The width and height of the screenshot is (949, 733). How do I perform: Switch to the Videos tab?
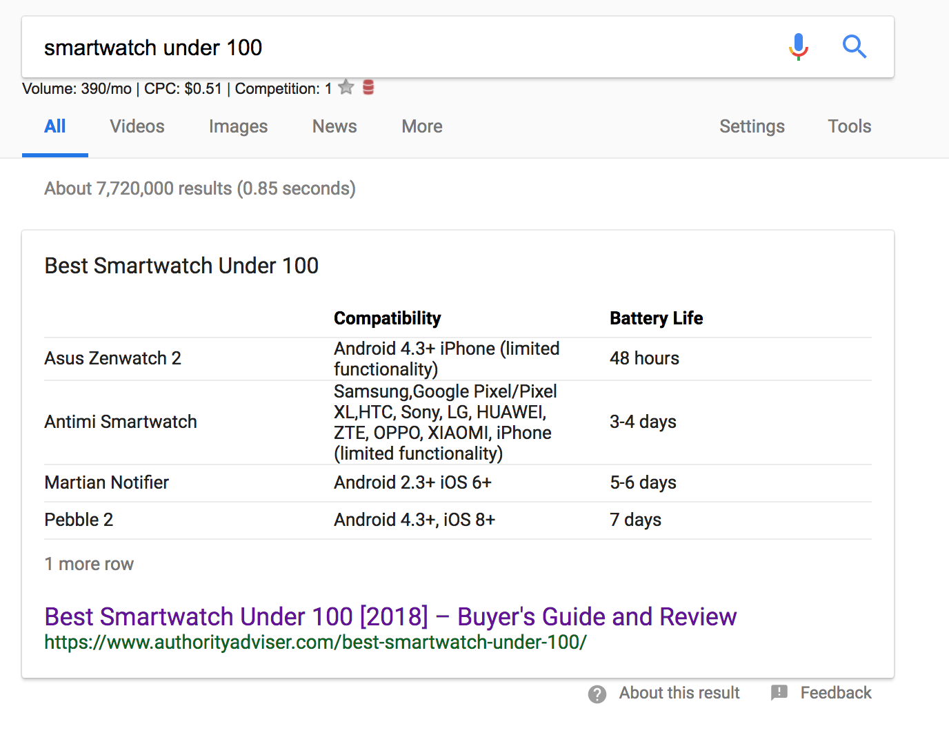click(137, 126)
